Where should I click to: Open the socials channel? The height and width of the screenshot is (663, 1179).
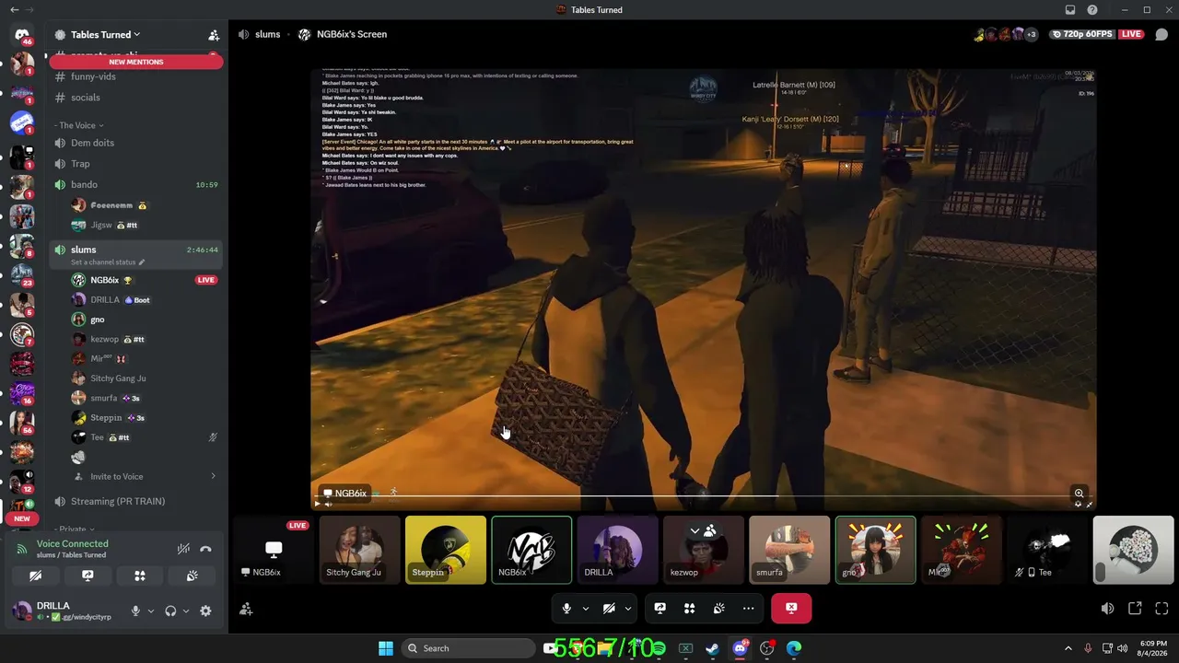(134, 98)
